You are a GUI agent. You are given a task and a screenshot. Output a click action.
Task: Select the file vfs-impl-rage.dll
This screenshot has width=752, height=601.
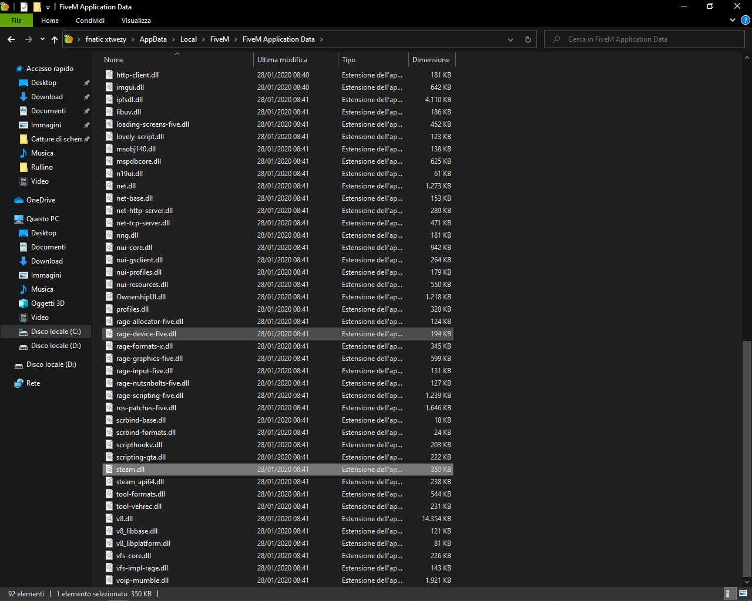[278, 568]
